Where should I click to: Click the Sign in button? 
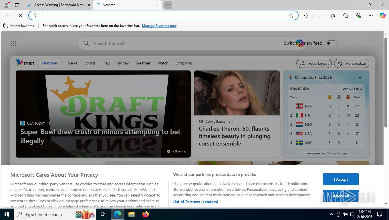click(365, 43)
